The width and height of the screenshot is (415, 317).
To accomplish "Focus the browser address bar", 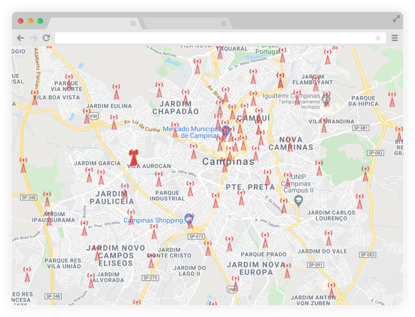I will point(220,38).
